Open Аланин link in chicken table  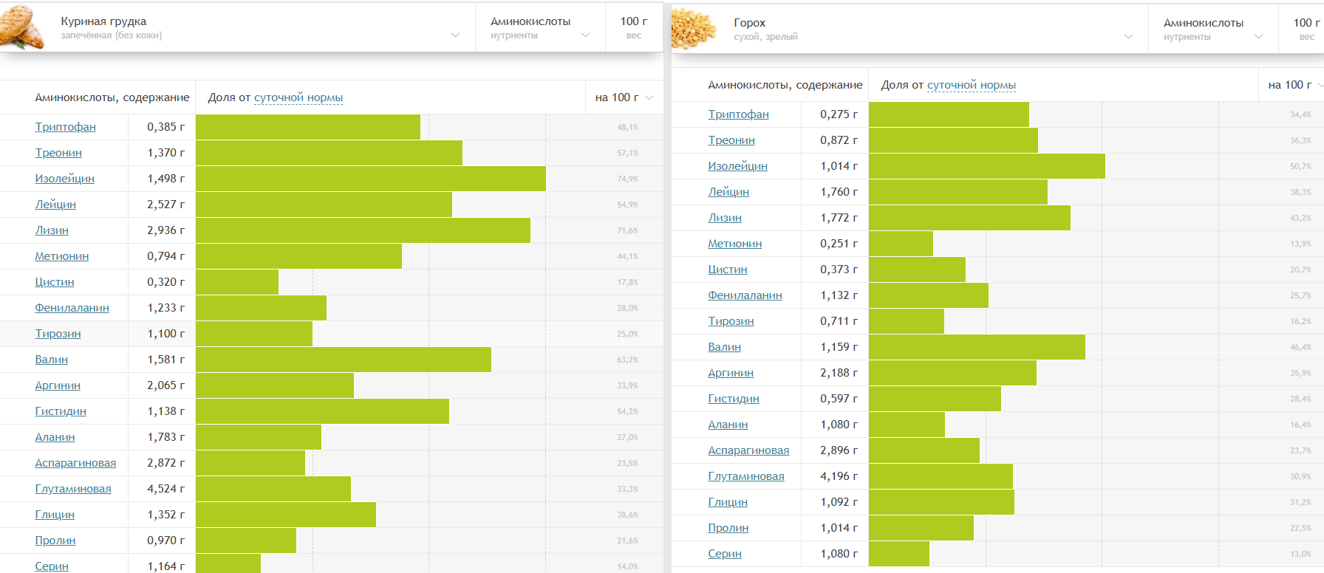click(55, 437)
